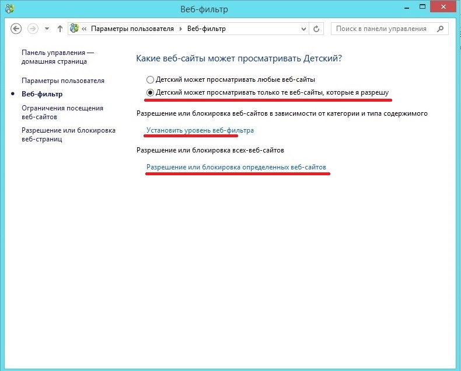
Task: Open Разрешение или блокировка веб-страниц sidebar link
Action: pos(68,134)
